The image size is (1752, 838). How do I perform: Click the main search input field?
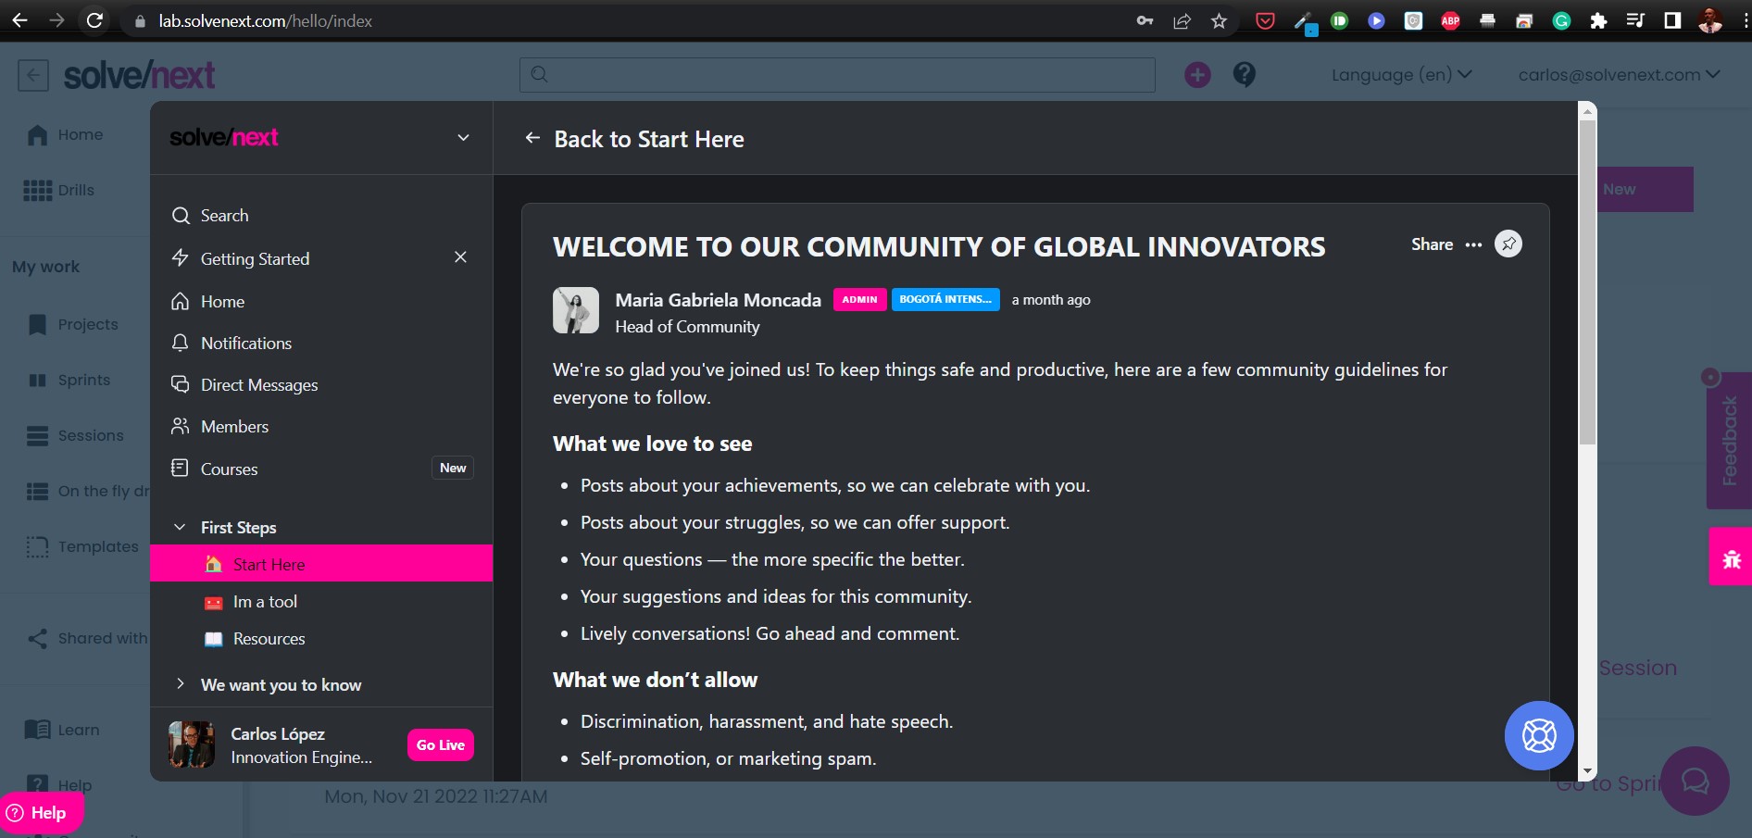[837, 75]
